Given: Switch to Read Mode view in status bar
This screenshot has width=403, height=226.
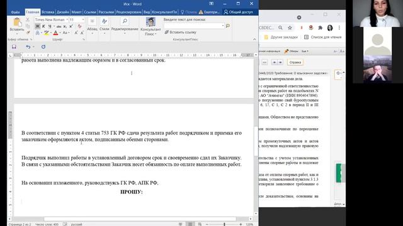Looking at the screenshot, I should pos(181,224).
